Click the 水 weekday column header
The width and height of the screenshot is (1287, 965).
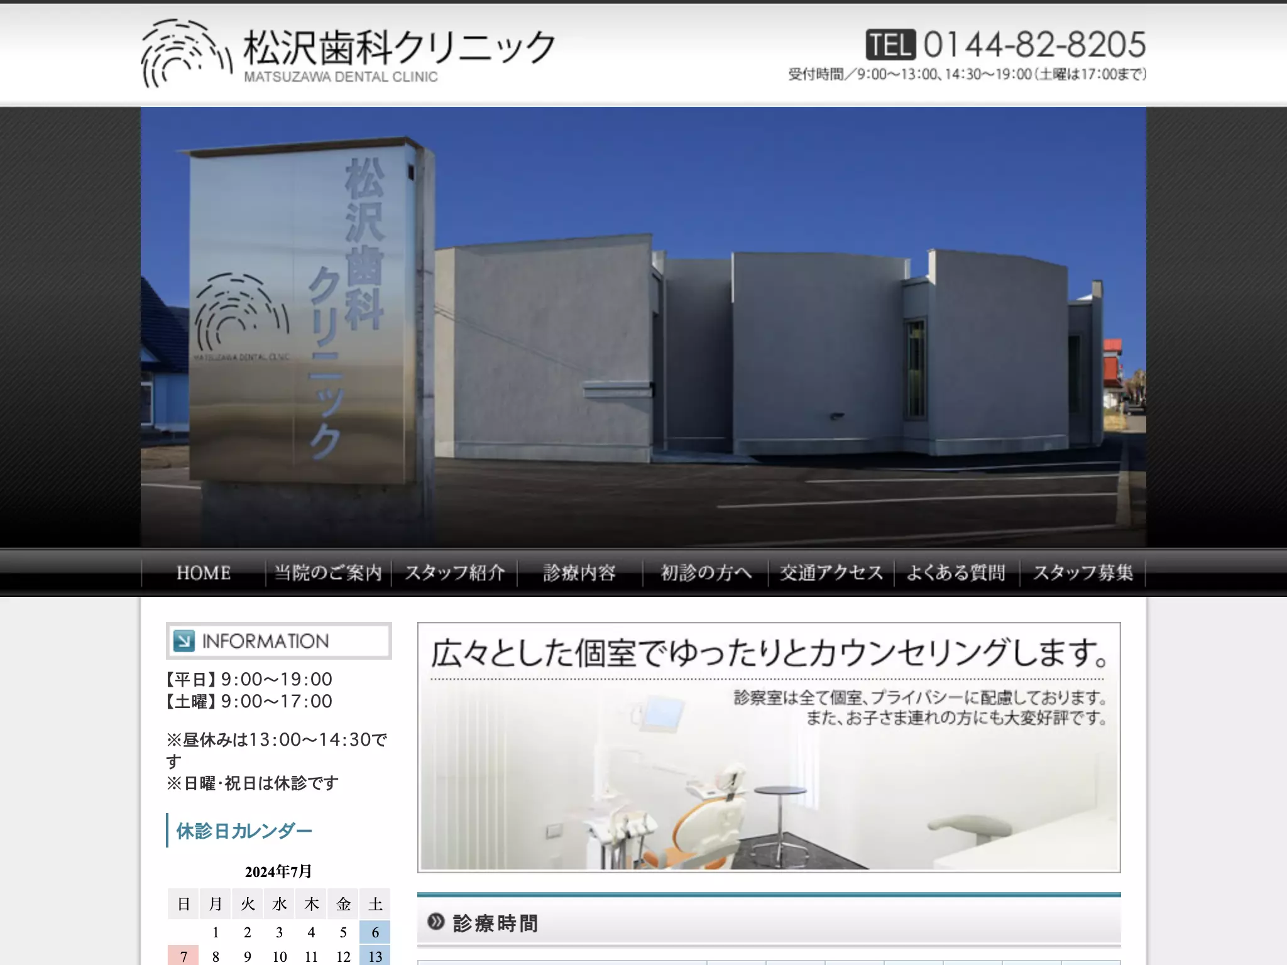(280, 904)
